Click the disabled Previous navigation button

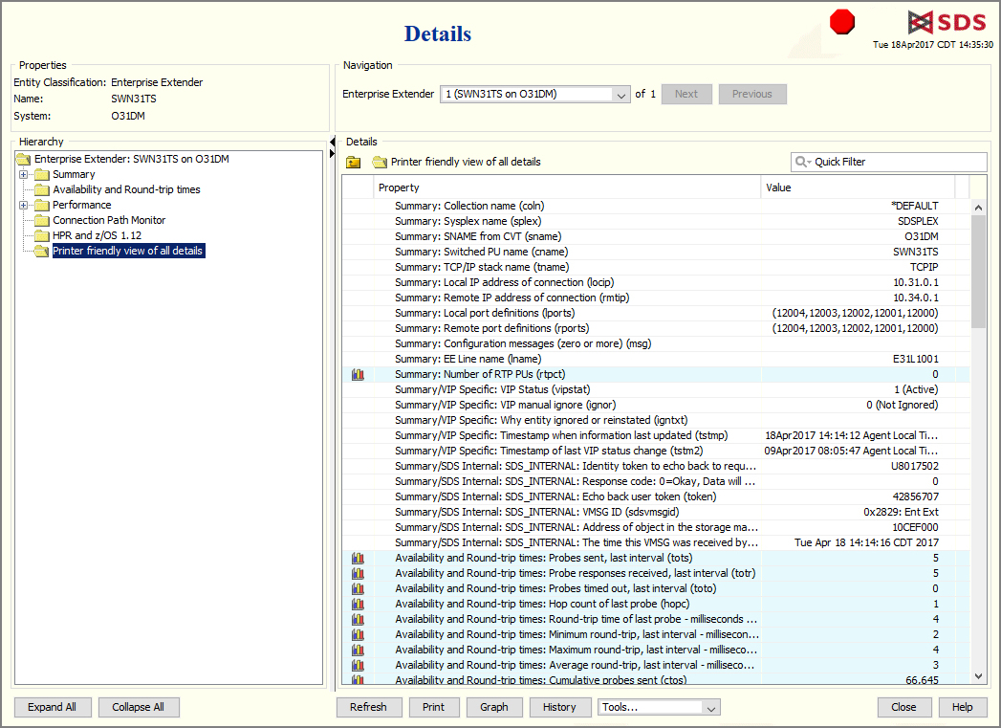click(752, 94)
